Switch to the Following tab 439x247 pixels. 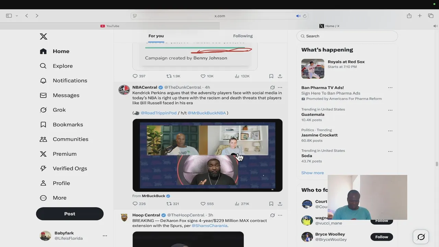point(243,36)
